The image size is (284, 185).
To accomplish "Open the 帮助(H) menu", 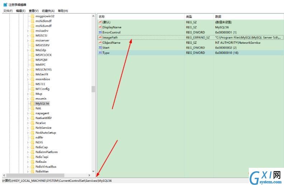I will (63, 11).
